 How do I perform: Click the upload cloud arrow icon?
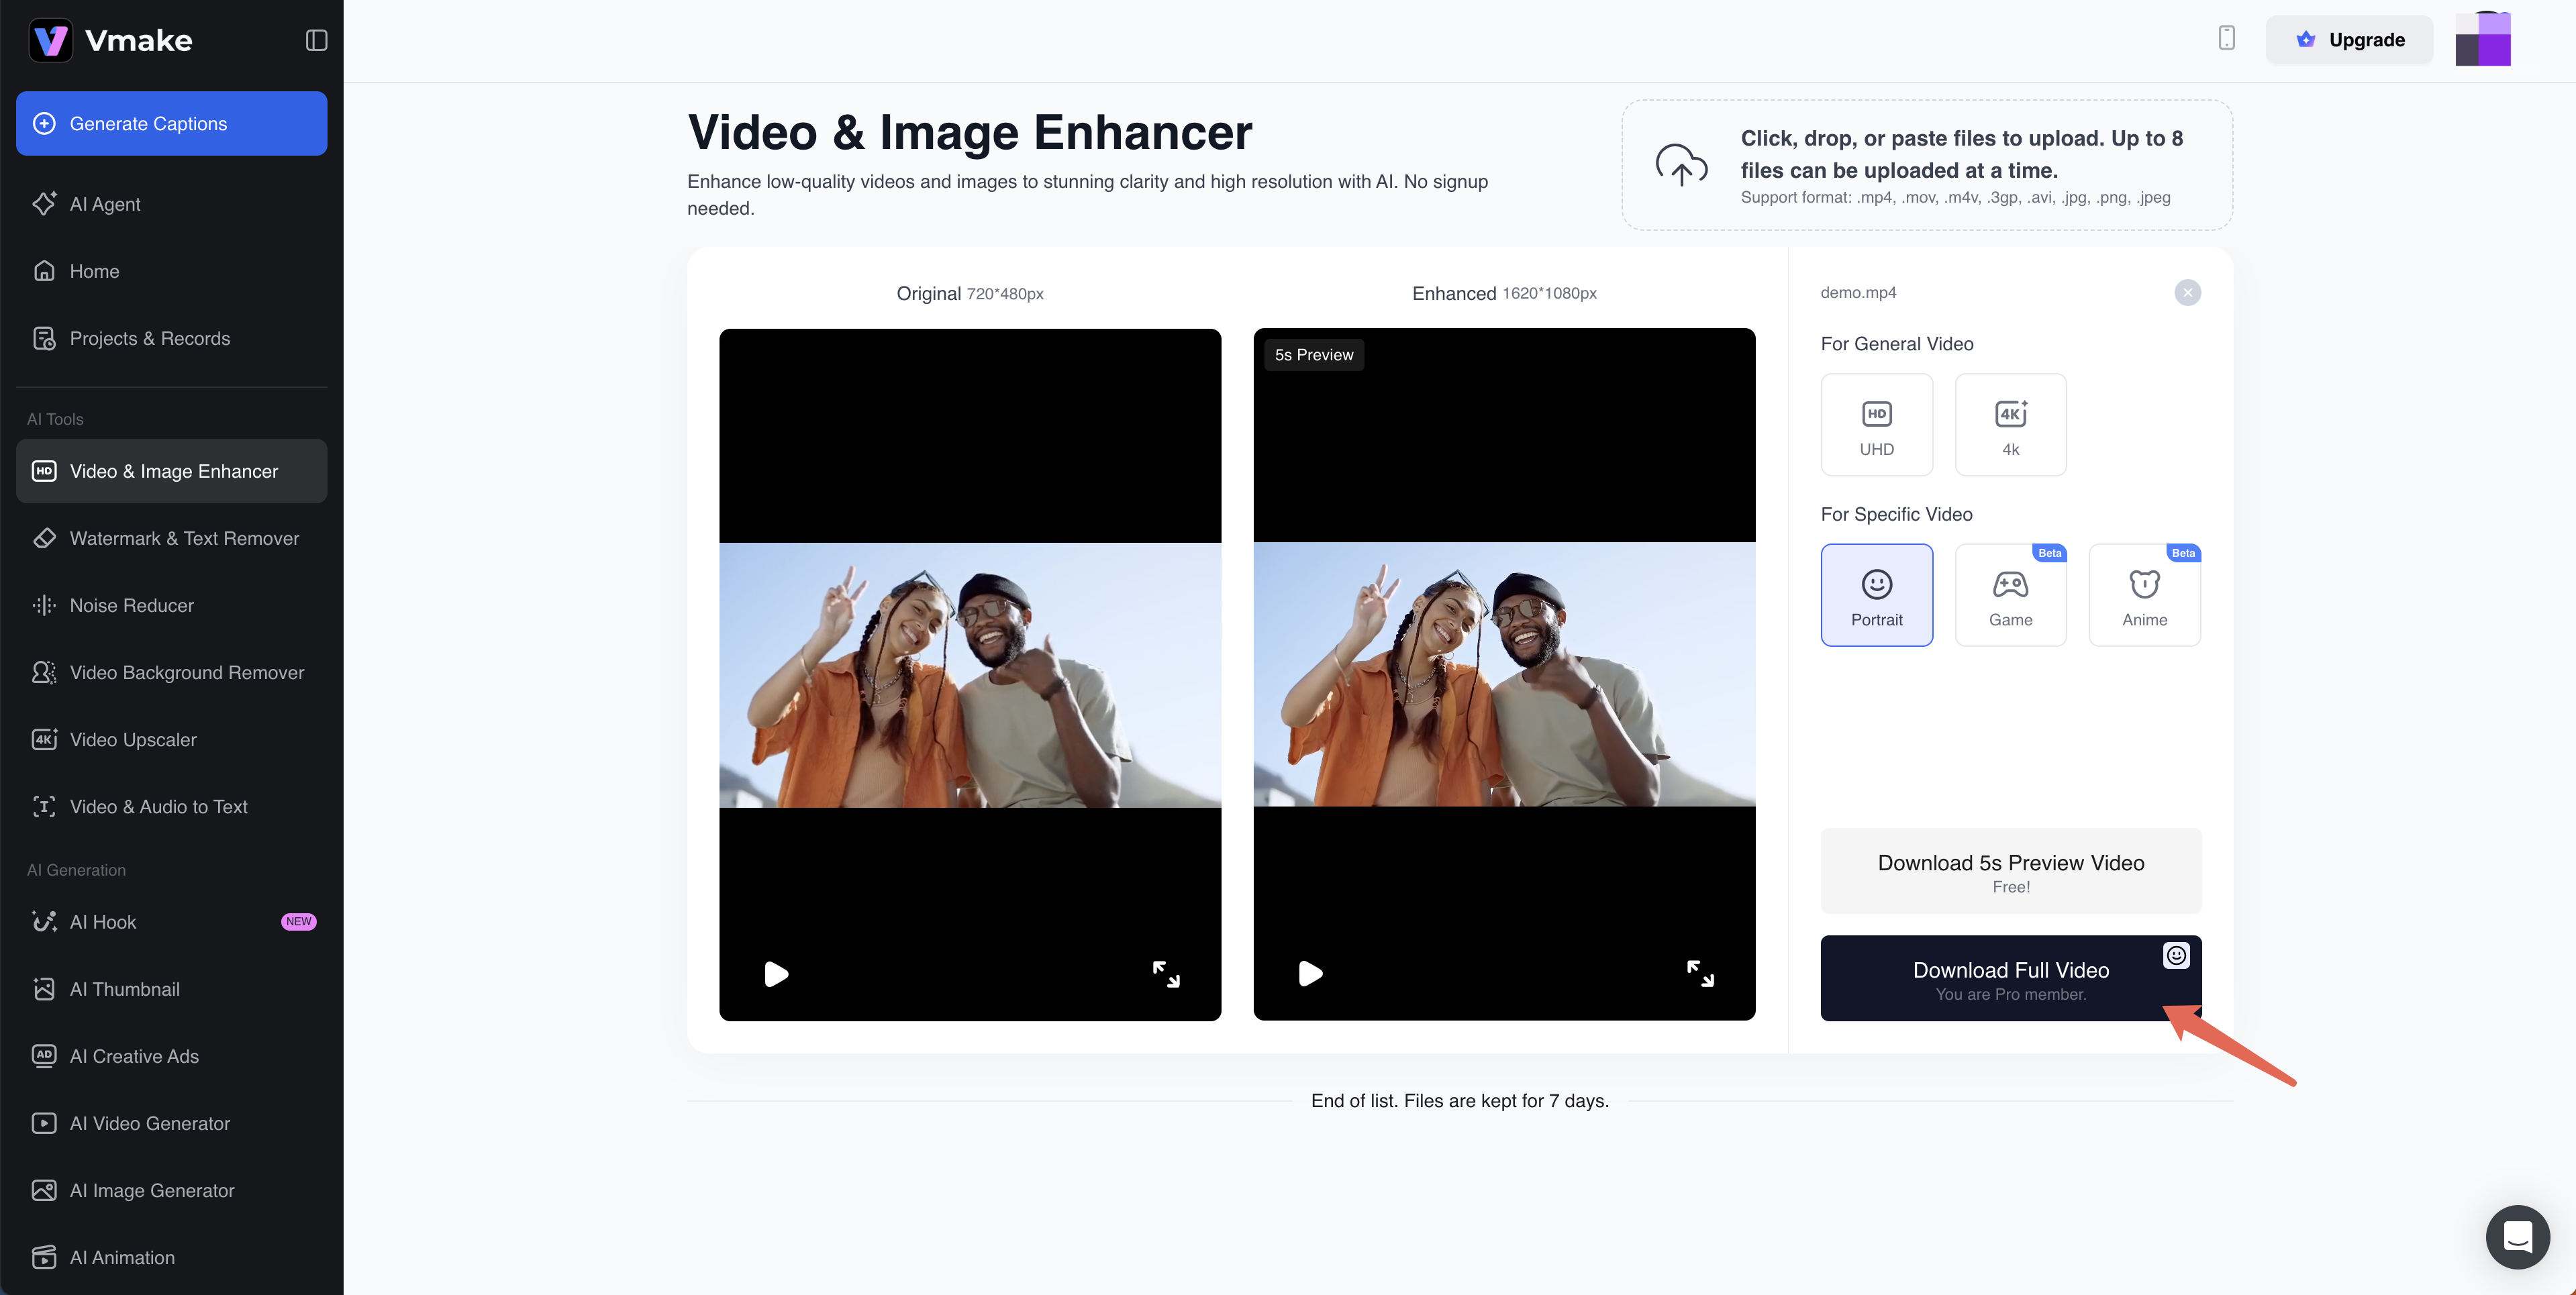coord(1681,165)
